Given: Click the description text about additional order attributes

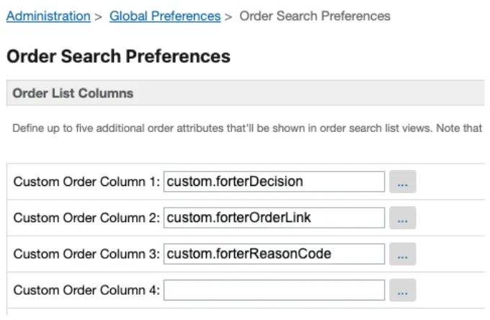Looking at the screenshot, I should pos(247,128).
